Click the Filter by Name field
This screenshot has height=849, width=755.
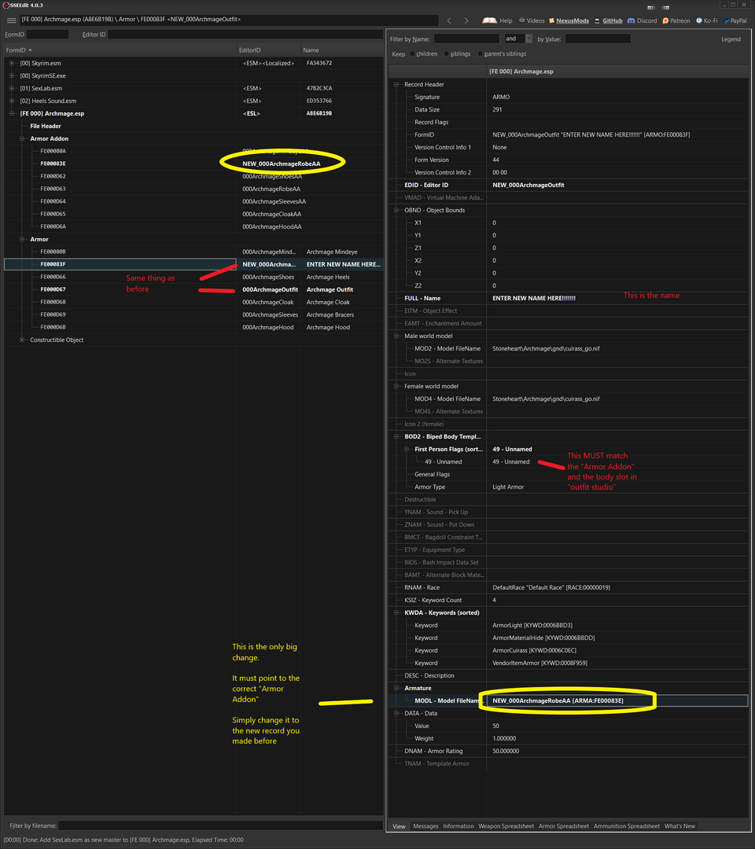(466, 39)
